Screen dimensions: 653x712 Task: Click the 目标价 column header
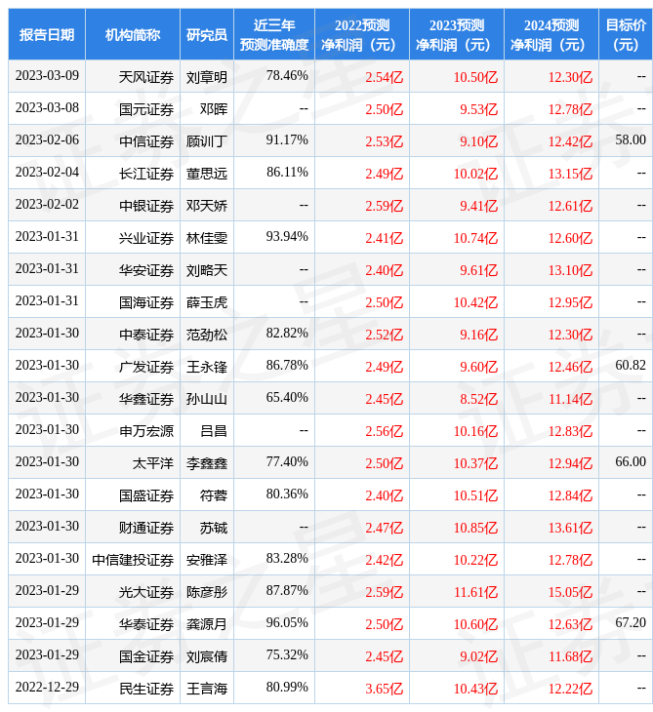pos(625,35)
